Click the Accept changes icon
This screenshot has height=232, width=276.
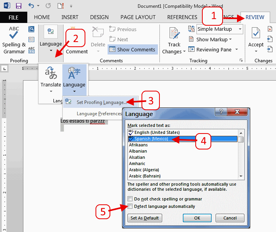[x=256, y=34]
